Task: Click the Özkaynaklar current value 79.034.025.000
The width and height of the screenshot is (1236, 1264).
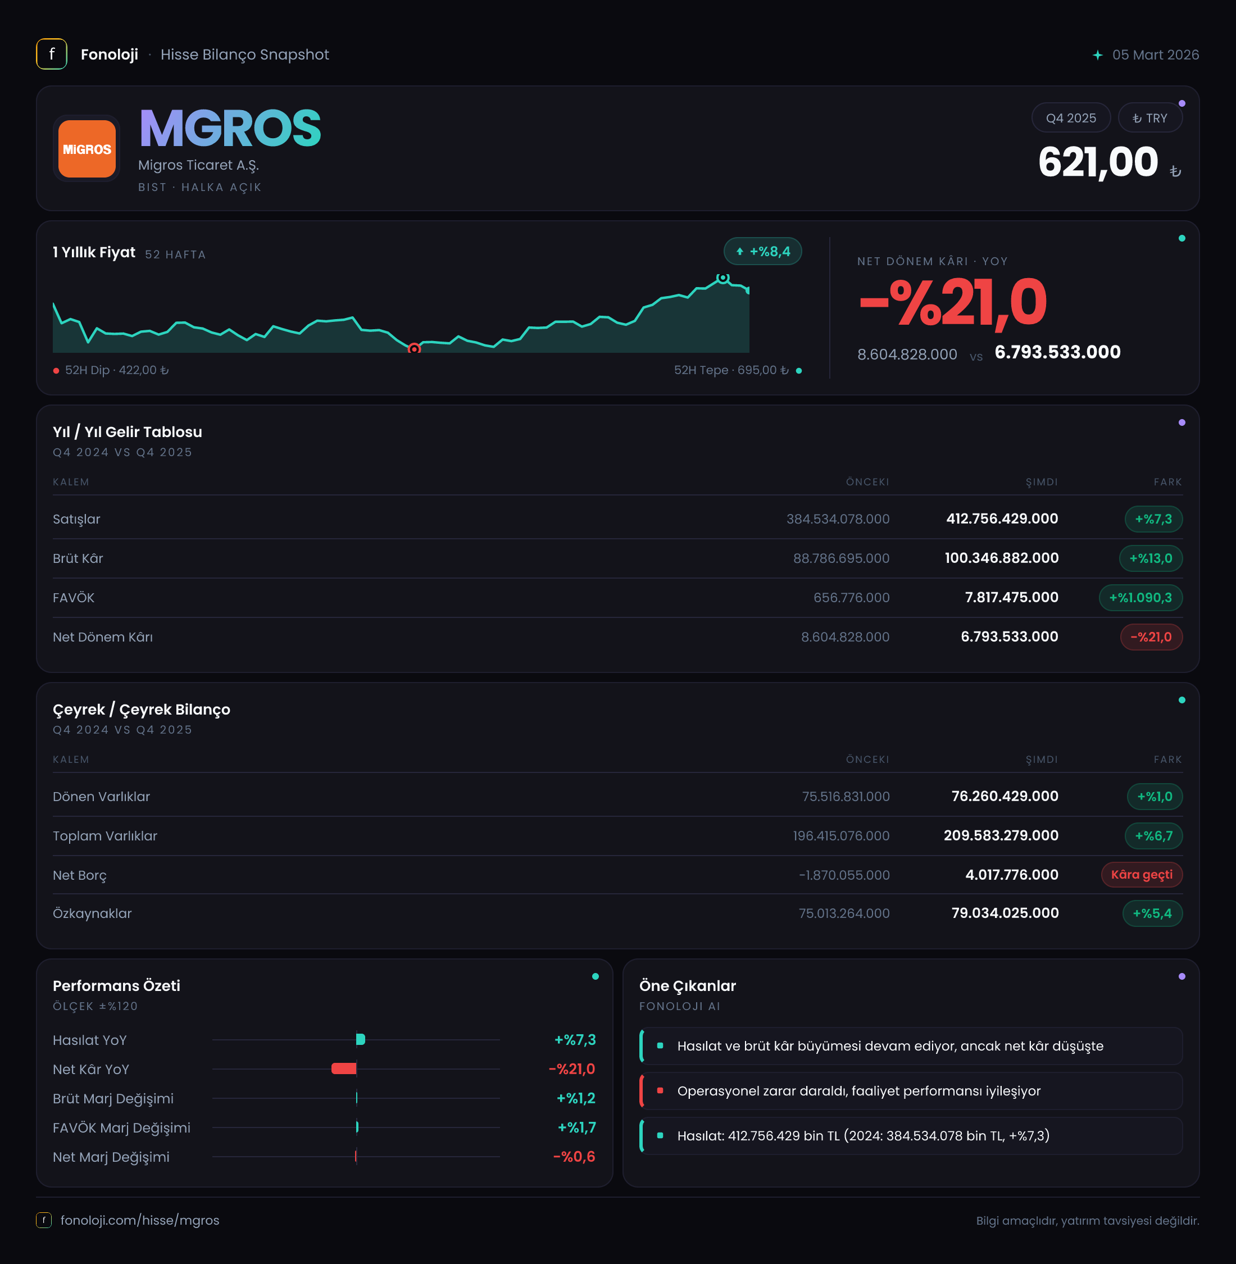Action: 1005,913
